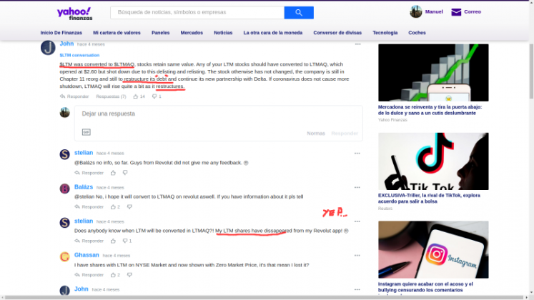534x300 pixels.
Task: Click Responder under John's top comment
Action: 74,96
